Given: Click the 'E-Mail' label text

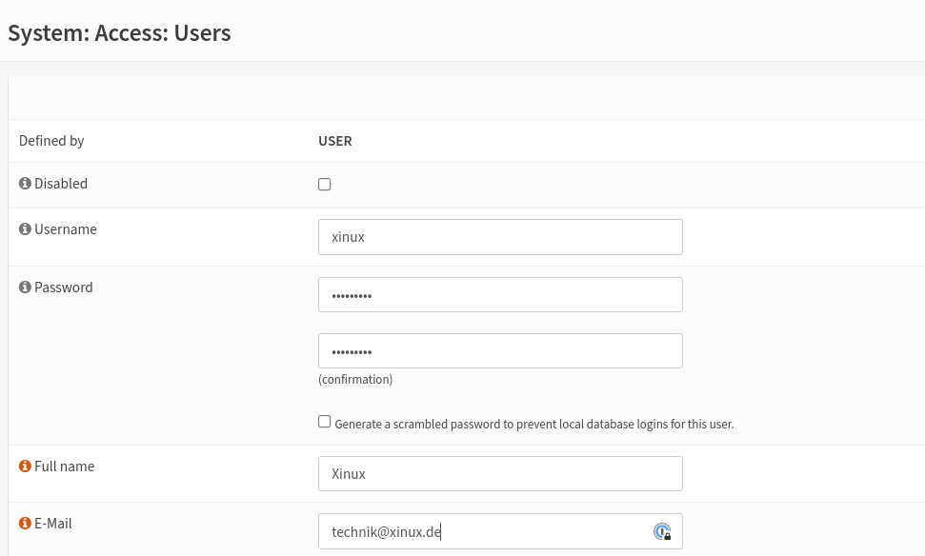Looking at the screenshot, I should click(53, 524).
